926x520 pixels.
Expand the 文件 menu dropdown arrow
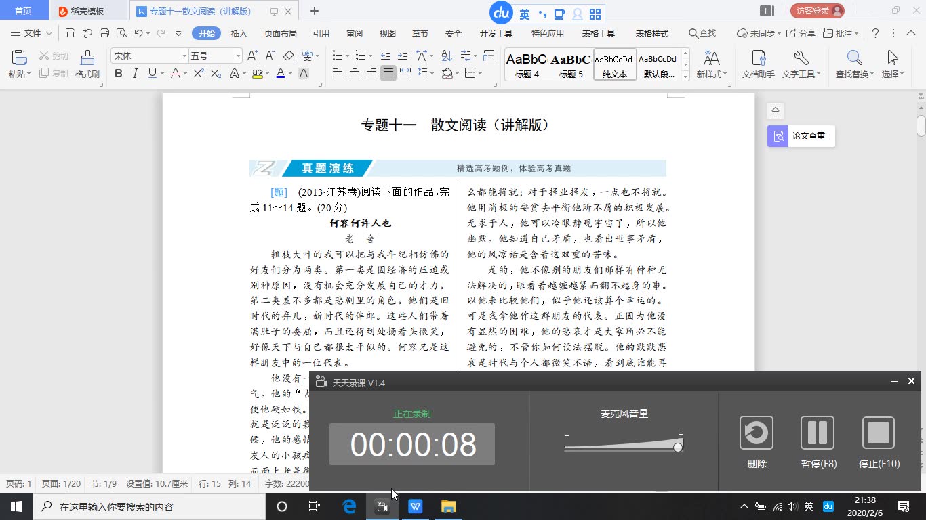pyautogui.click(x=49, y=33)
